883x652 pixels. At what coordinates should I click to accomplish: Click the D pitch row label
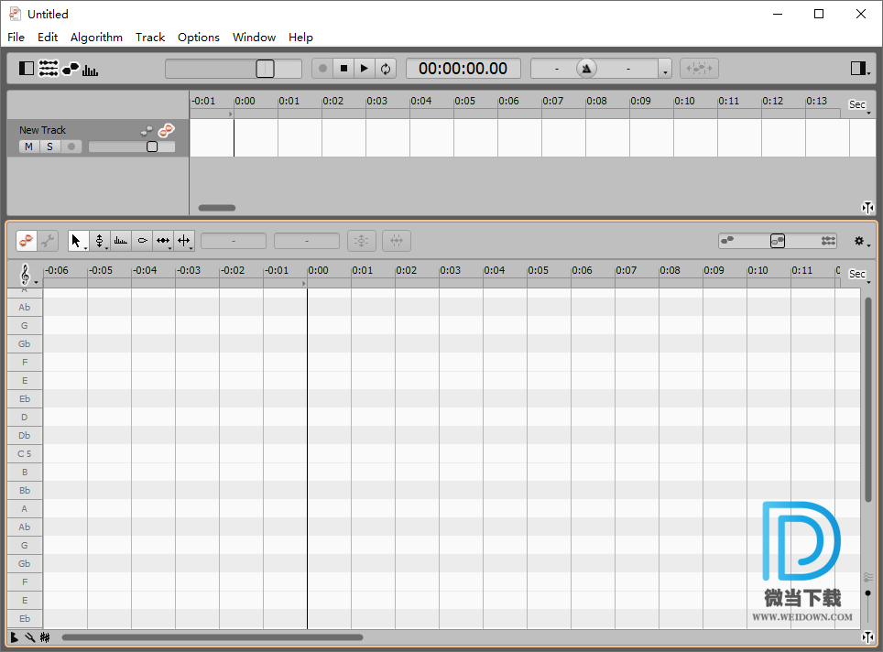pyautogui.click(x=24, y=418)
